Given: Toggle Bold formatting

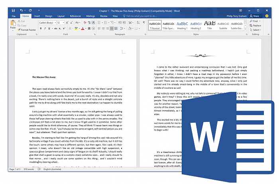Looking at the screenshot, I should pos(41,29).
